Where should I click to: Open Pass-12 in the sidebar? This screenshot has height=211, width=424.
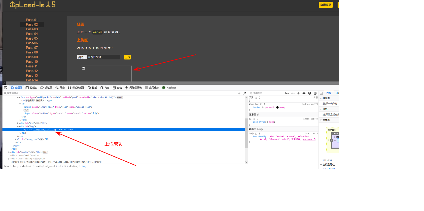click(x=32, y=71)
